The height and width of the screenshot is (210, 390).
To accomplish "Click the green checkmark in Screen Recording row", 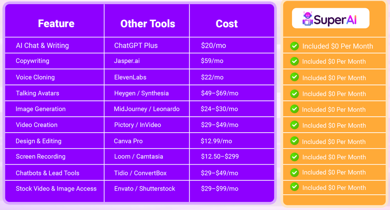I will click(x=294, y=157).
